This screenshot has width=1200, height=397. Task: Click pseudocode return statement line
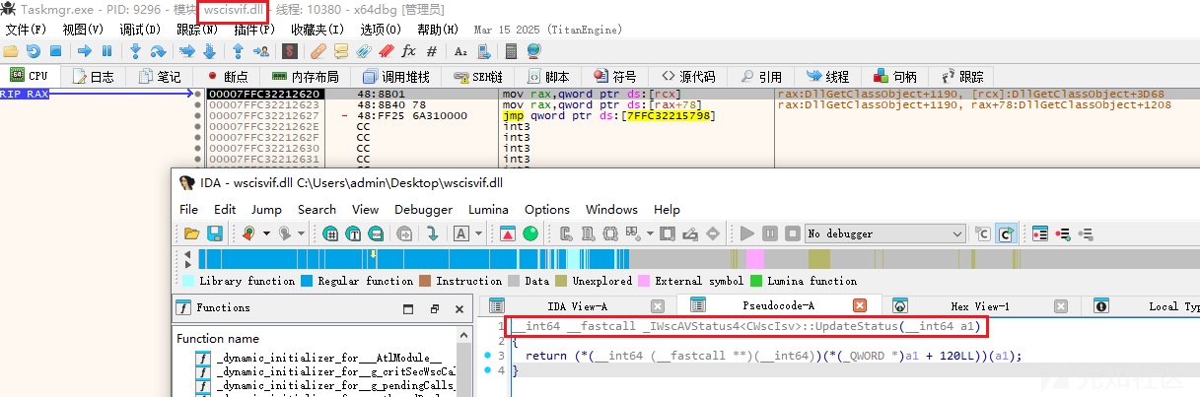click(x=774, y=356)
